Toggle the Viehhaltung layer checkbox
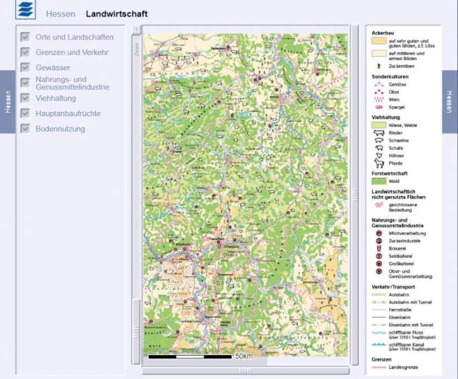 25,98
